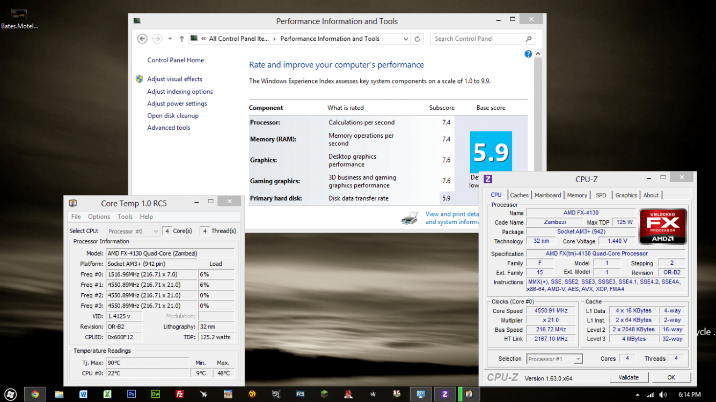Viewport: 716px width, 402px height.
Task: Click the All Control Panel Items breadcrumb
Action: (x=239, y=39)
